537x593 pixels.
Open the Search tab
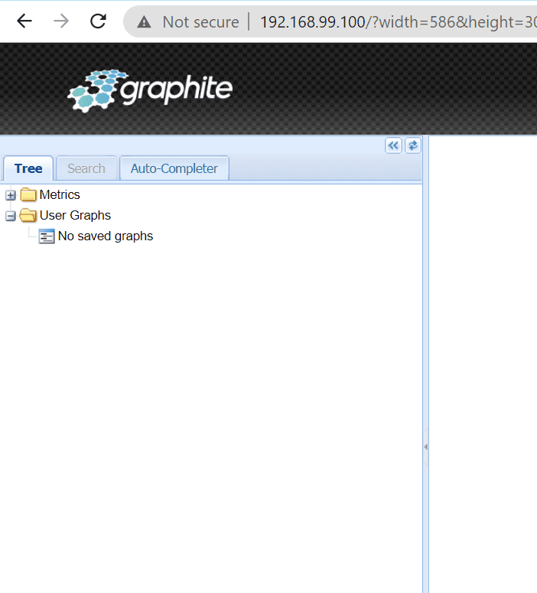86,168
